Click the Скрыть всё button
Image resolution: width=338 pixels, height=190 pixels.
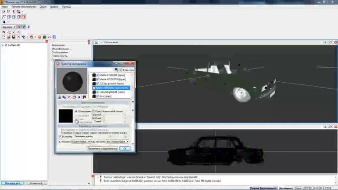[36, 183]
